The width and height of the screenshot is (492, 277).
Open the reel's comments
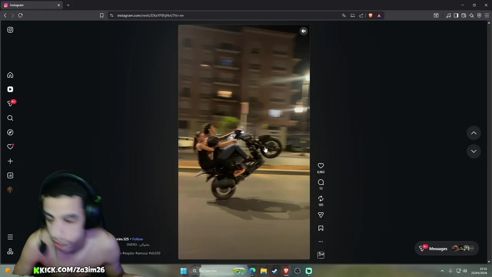tap(321, 182)
